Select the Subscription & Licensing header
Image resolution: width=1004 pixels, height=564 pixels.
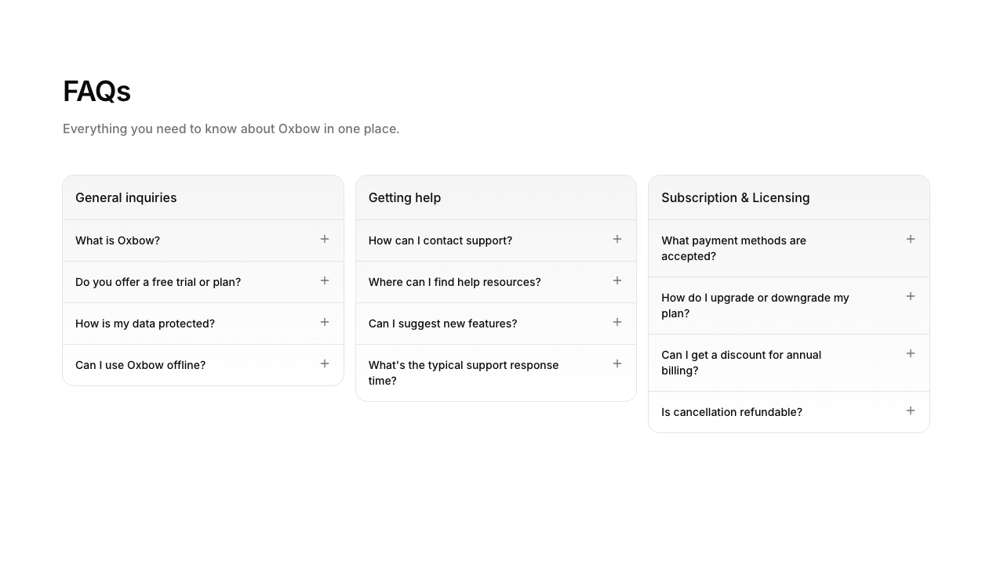pos(735,197)
